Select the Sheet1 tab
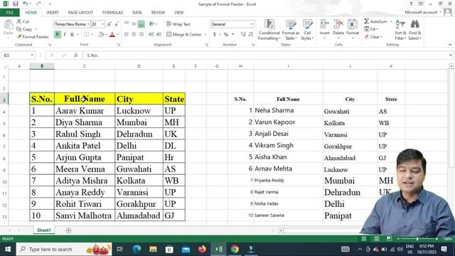 pyautogui.click(x=44, y=230)
